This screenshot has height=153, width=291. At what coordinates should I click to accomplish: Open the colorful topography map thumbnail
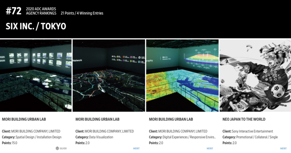182,75
